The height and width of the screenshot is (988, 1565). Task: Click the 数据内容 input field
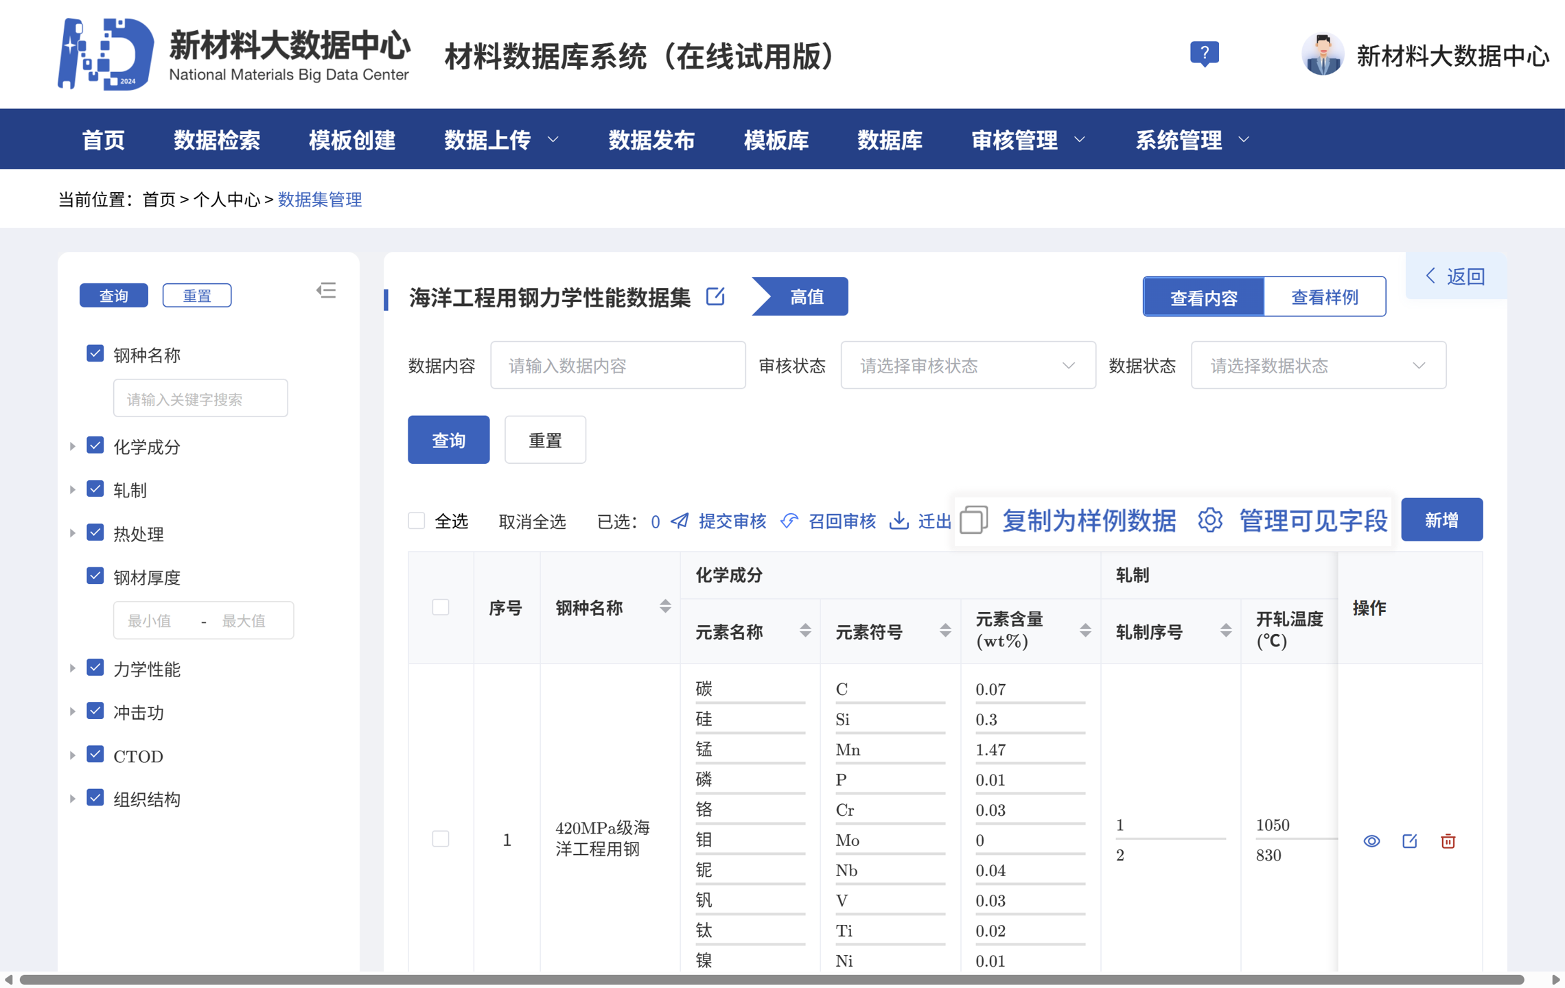pyautogui.click(x=617, y=366)
